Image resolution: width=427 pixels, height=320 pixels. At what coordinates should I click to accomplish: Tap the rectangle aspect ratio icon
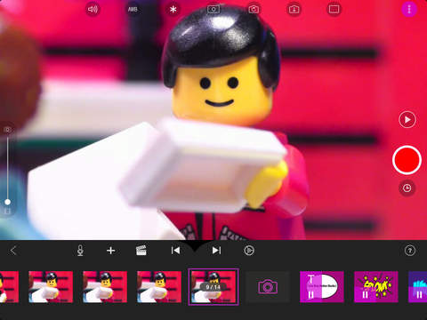[334, 10]
